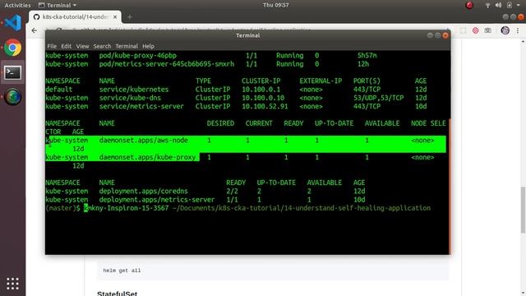Click the cluster IP 10.100.52.91
Image resolution: width=526 pixels, height=296 pixels.
(265, 106)
